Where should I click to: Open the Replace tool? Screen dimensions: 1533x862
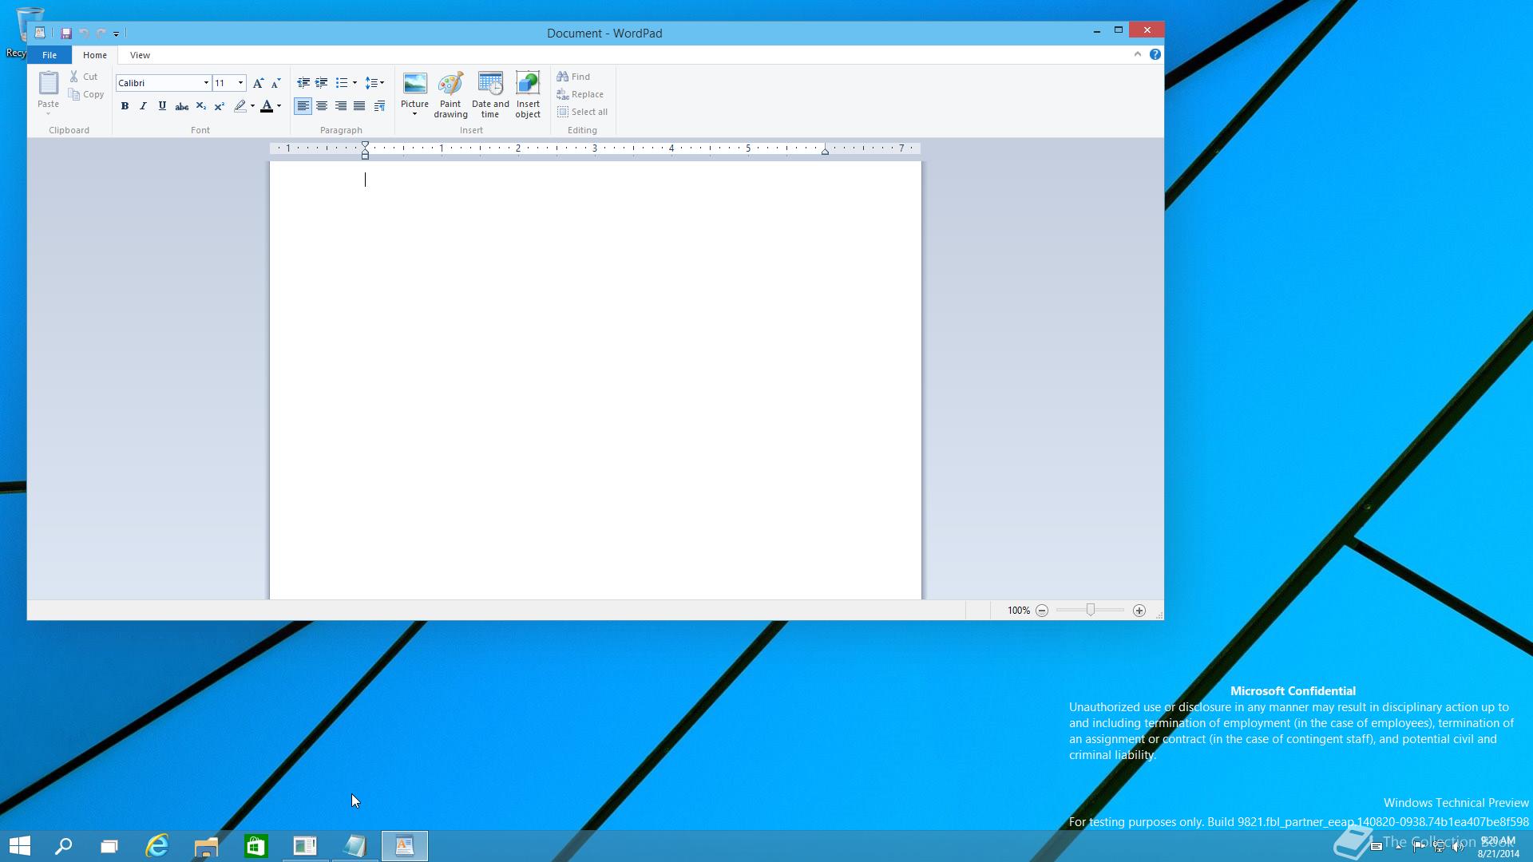tap(580, 94)
